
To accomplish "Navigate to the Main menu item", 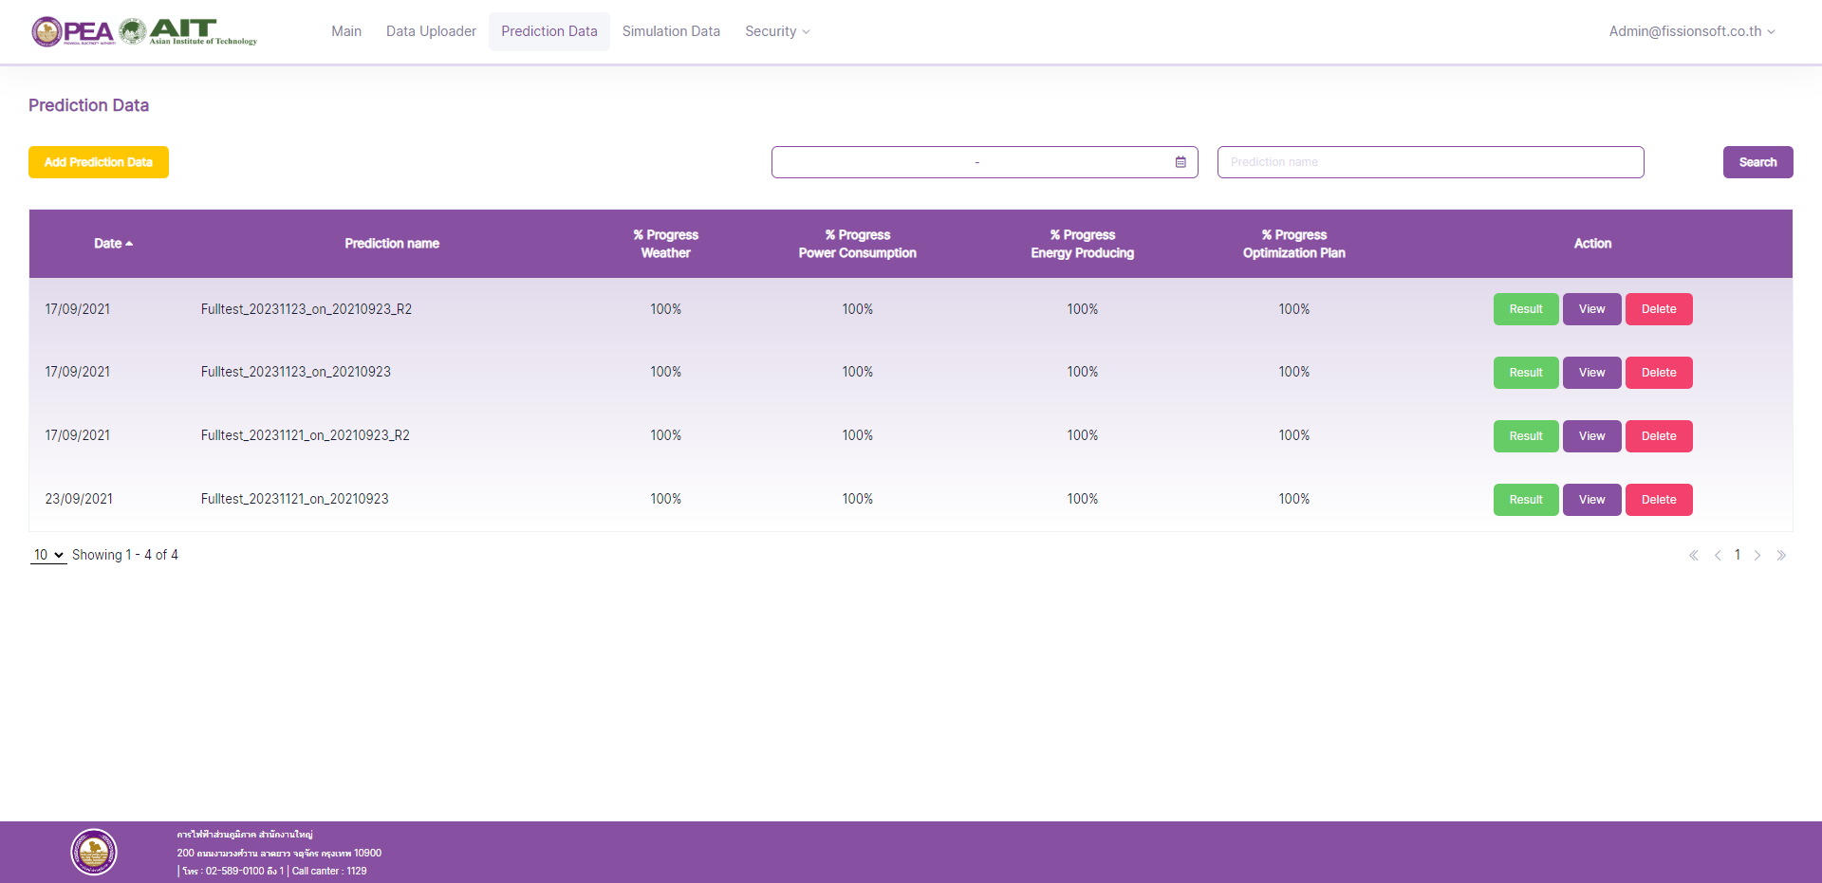I will click(x=346, y=31).
